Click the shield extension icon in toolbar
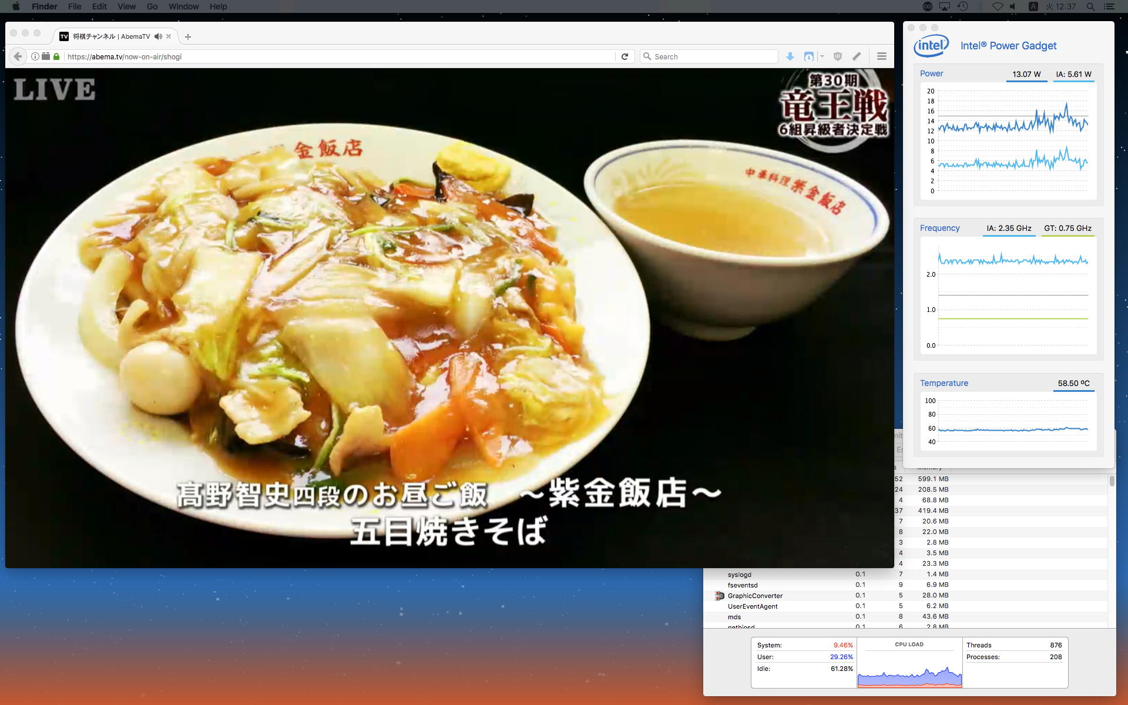Screen dimensions: 1128x705 tap(838, 56)
